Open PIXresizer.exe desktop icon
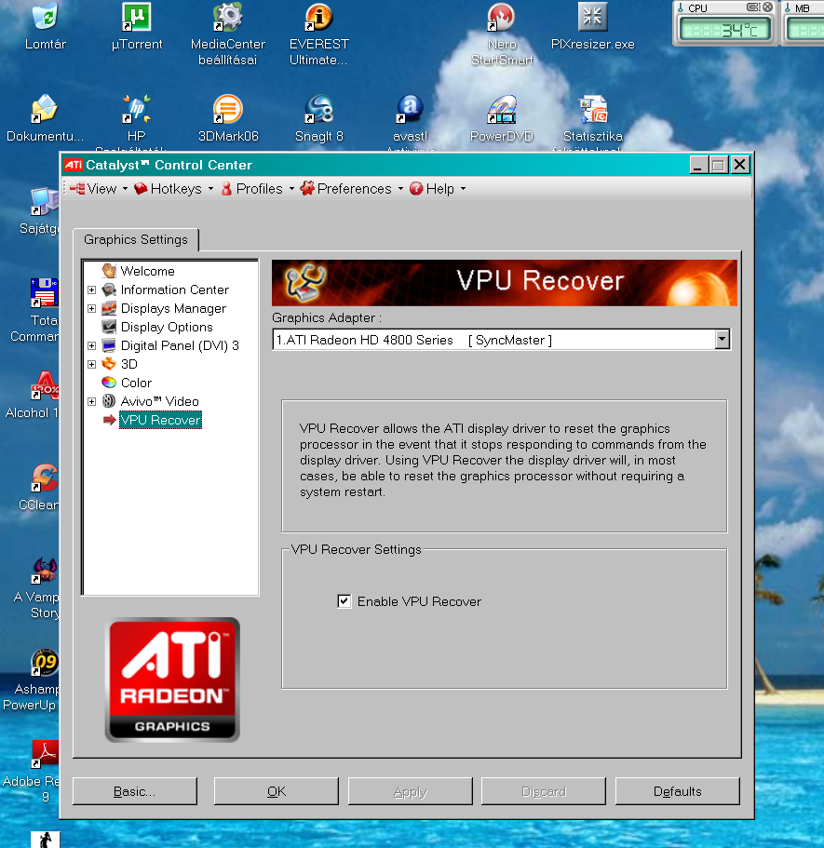 593,16
